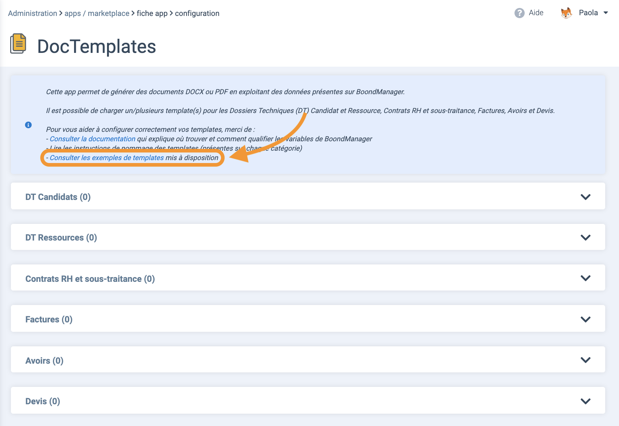
Task: Navigate to fiche app breadcrumb
Action: 152,13
